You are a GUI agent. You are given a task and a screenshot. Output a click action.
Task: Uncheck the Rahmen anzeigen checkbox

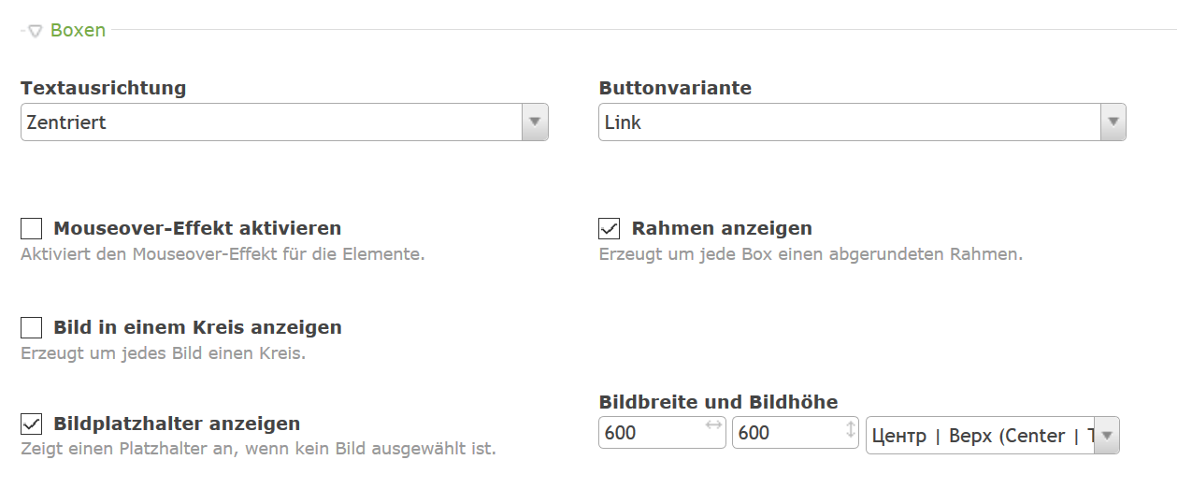[x=610, y=228]
